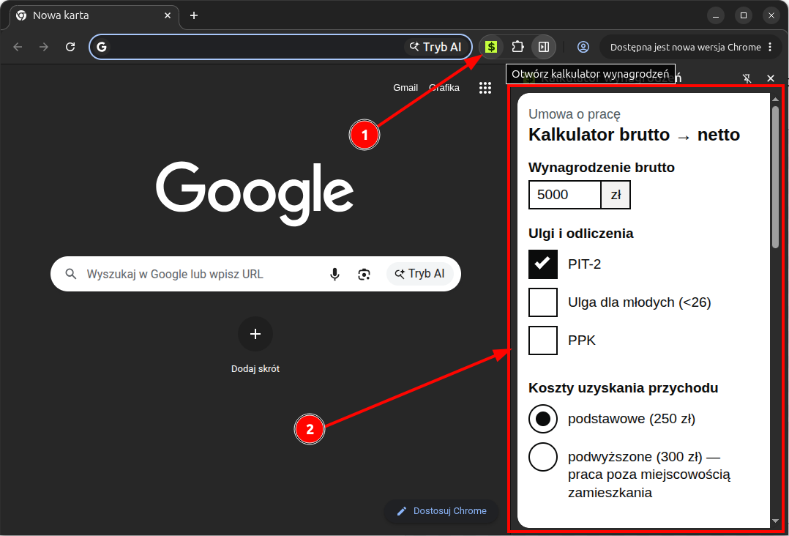Image resolution: width=789 pixels, height=536 pixels.
Task: Select the Nowa karta tab
Action: (94, 15)
